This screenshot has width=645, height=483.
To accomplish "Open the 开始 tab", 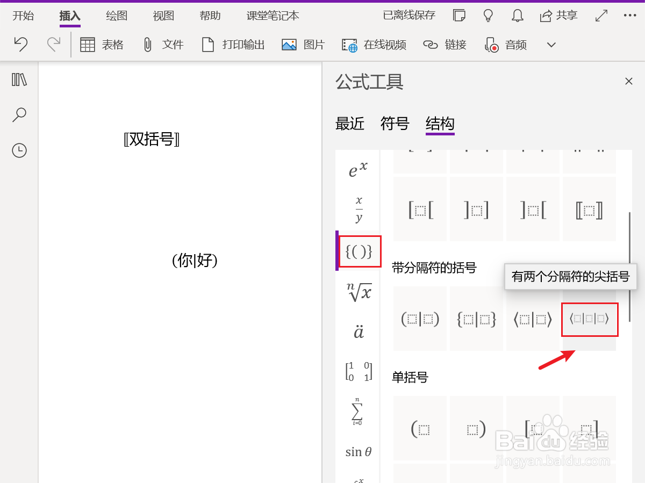I will click(23, 16).
